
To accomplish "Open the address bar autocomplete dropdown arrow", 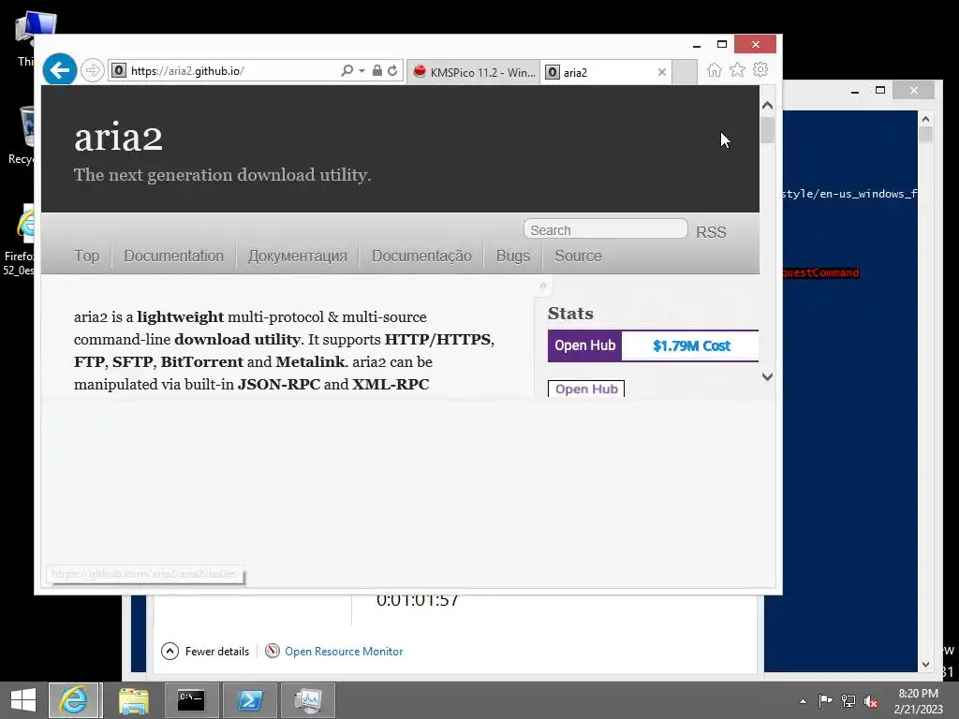I will [362, 71].
